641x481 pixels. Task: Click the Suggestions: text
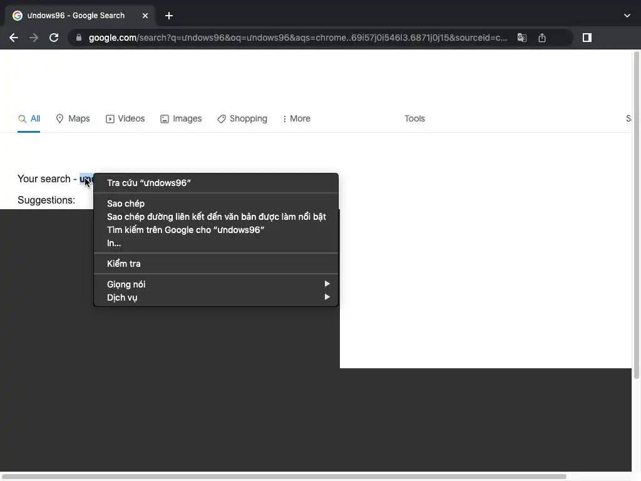46,200
